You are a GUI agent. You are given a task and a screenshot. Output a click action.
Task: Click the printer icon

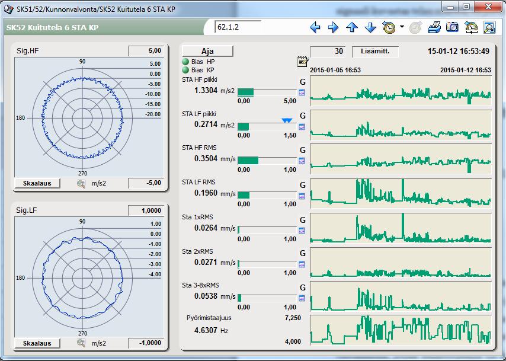point(434,27)
